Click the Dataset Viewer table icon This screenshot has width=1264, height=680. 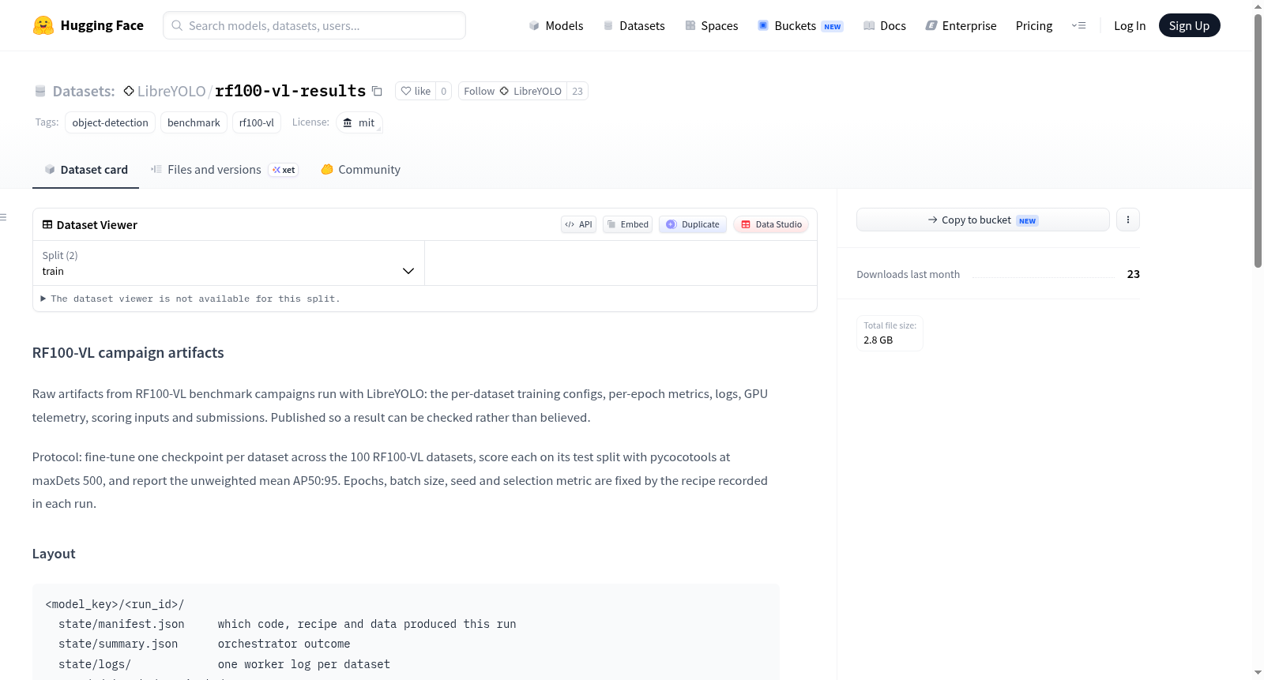click(x=47, y=224)
